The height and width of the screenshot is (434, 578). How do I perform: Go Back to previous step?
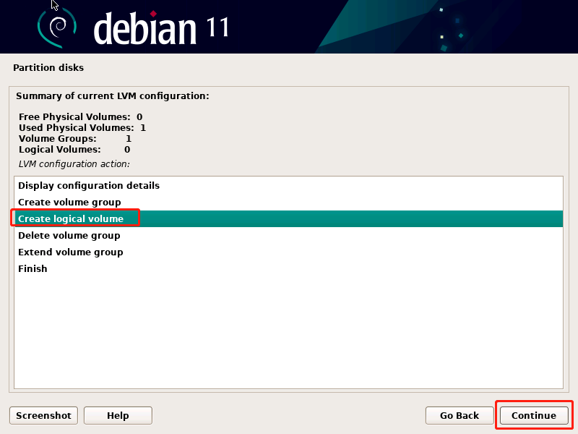460,415
